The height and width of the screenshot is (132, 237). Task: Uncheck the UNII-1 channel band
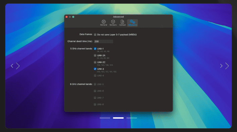tap(95, 49)
